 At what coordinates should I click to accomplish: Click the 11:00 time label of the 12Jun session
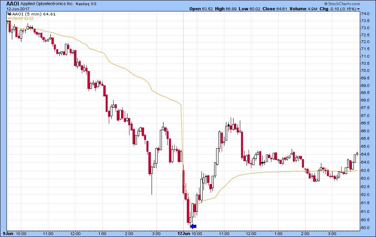click(224, 233)
